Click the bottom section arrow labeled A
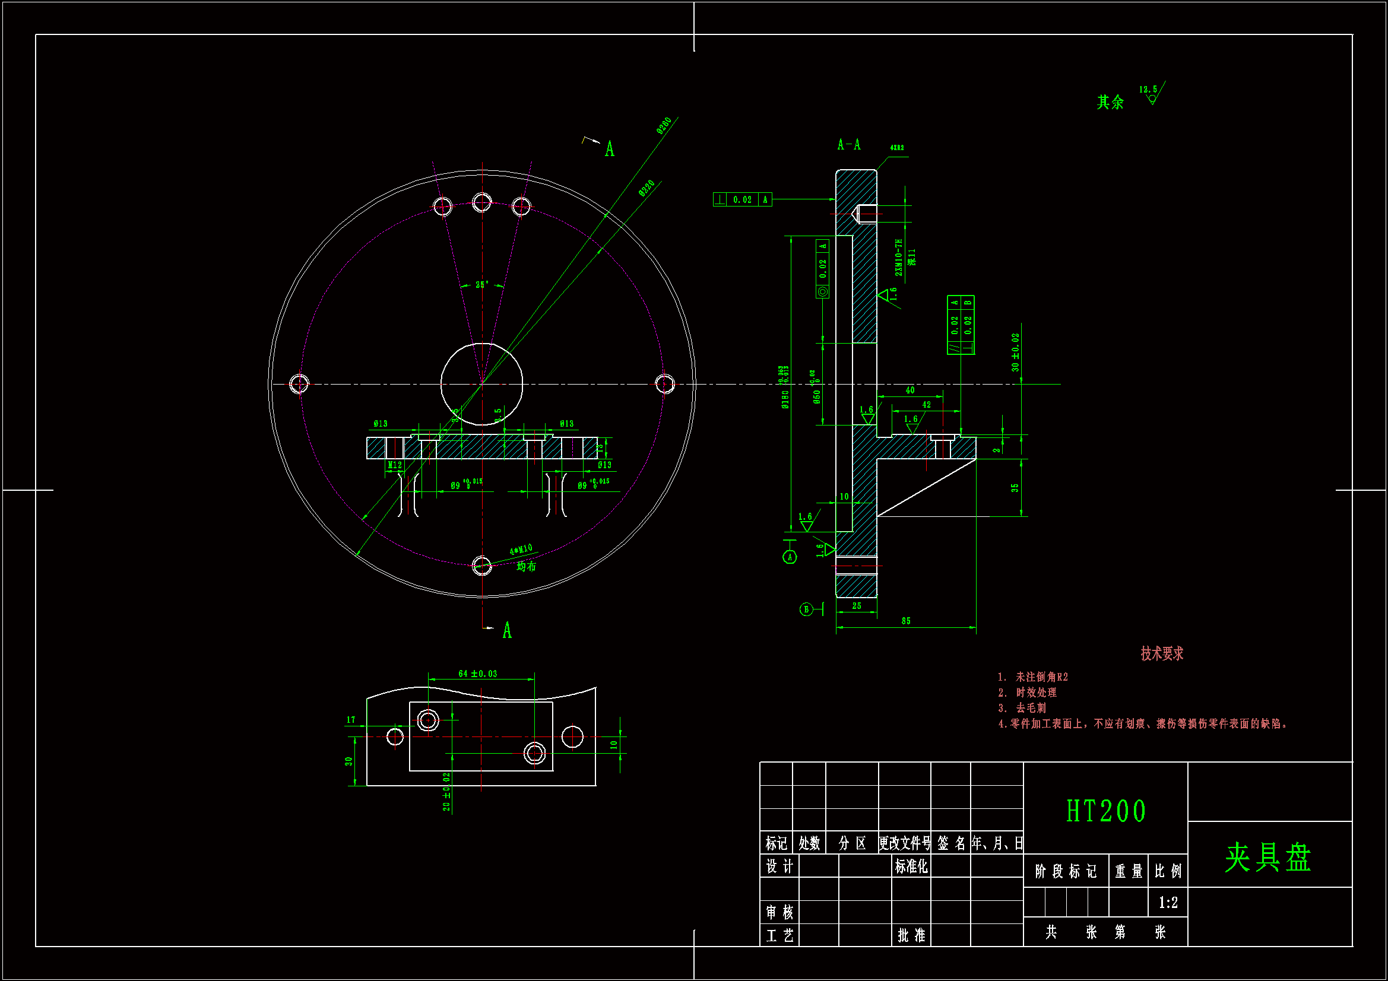 (506, 630)
